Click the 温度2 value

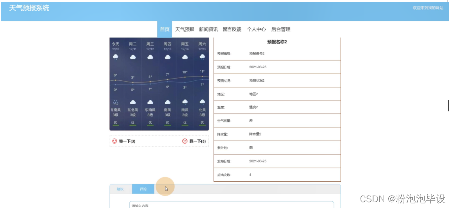click(254, 107)
